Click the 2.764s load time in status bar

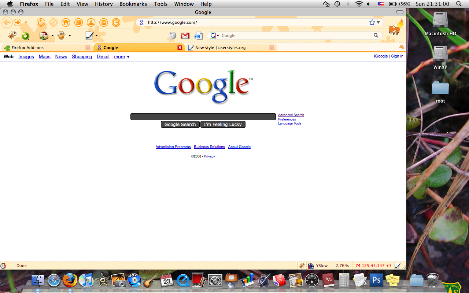tap(342, 266)
